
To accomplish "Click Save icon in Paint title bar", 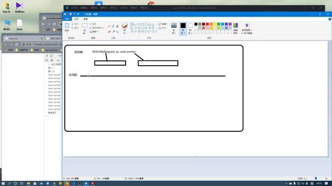I will point(71,14).
